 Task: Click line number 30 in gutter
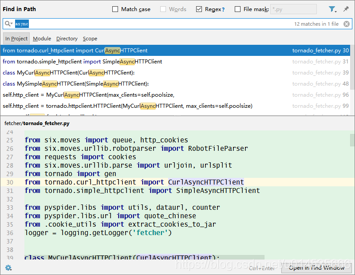[x=10, y=182]
